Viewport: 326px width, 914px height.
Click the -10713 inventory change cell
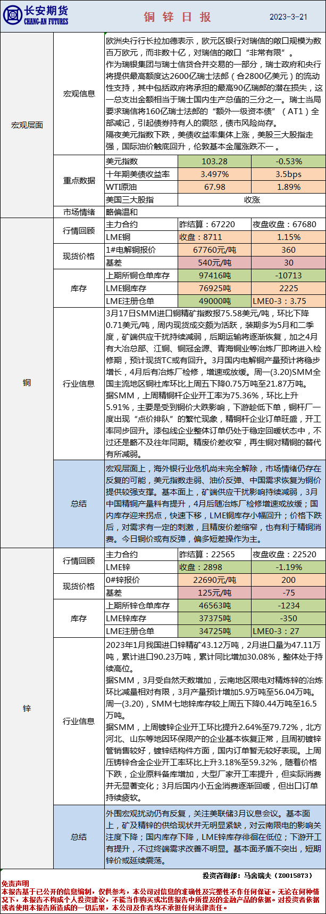click(288, 276)
